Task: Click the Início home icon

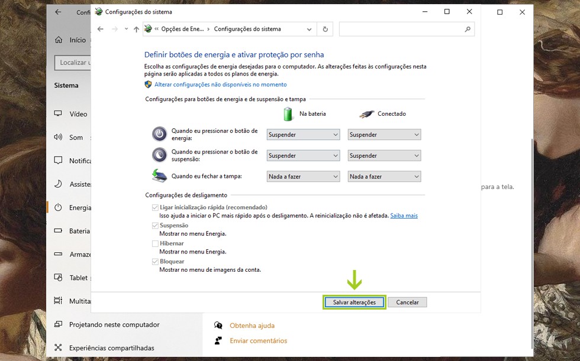Action: click(59, 40)
